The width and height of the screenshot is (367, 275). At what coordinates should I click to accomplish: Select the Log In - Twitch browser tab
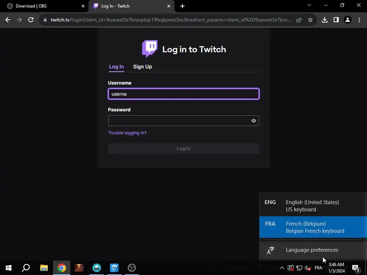pyautogui.click(x=132, y=6)
